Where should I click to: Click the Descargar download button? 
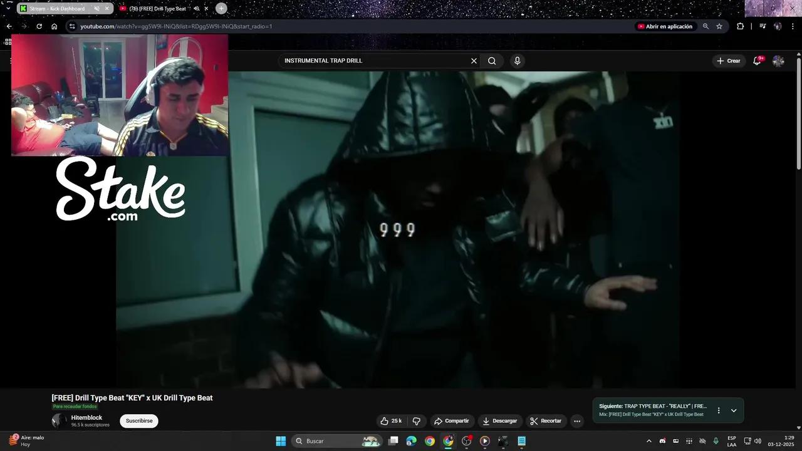(x=499, y=421)
